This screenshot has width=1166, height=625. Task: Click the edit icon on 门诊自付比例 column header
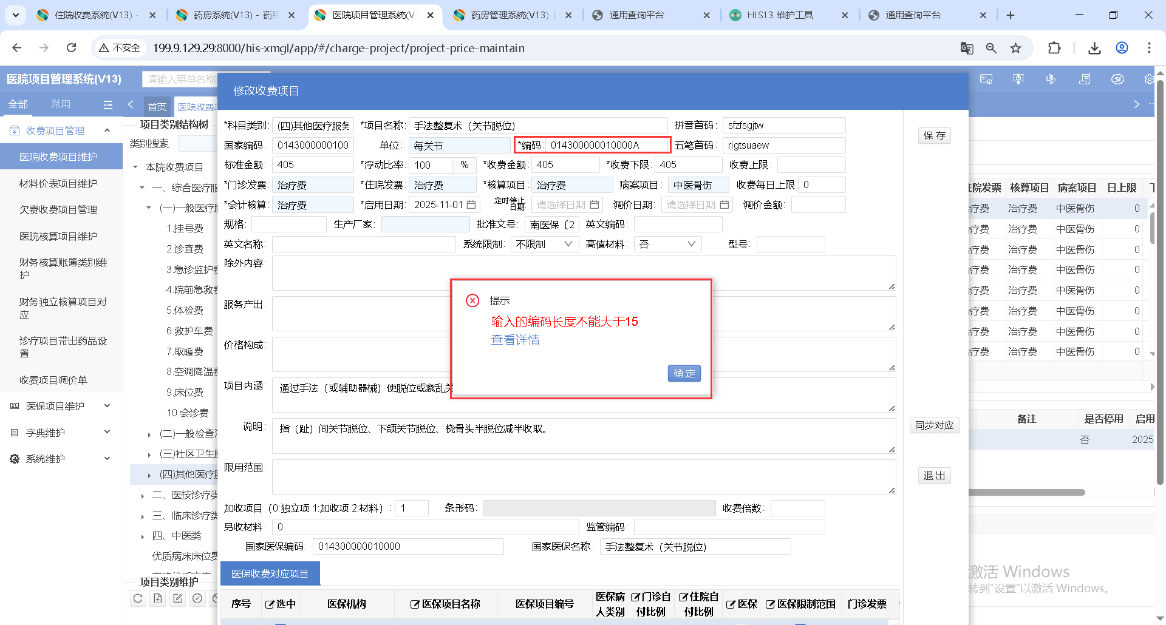coord(635,597)
